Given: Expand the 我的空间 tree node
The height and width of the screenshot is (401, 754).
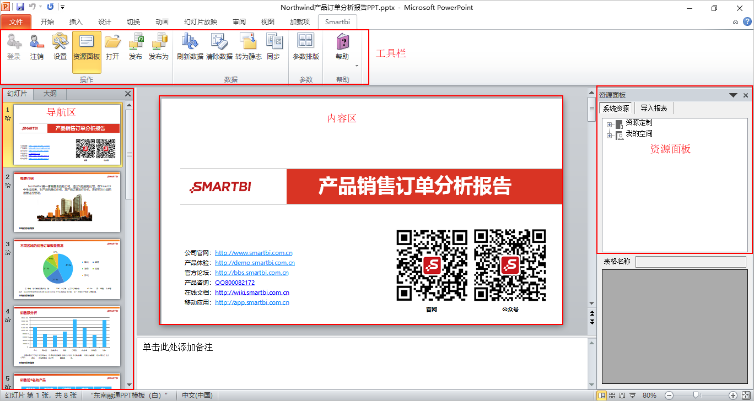Looking at the screenshot, I should click(609, 136).
